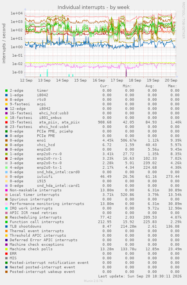
Task: Select the Rescheduling interrupts legend label
Action: click(x=36, y=217)
